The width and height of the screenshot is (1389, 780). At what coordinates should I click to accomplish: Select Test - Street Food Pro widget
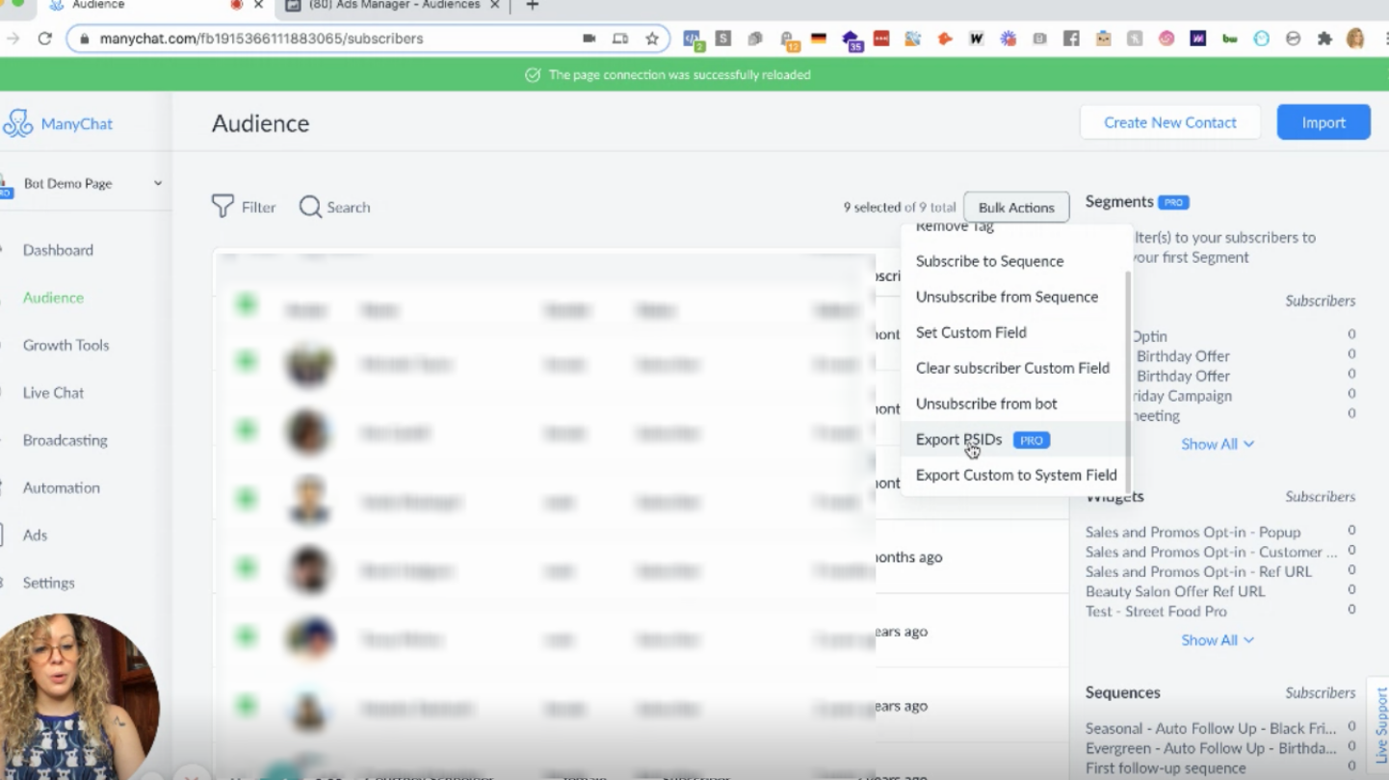[1156, 611]
